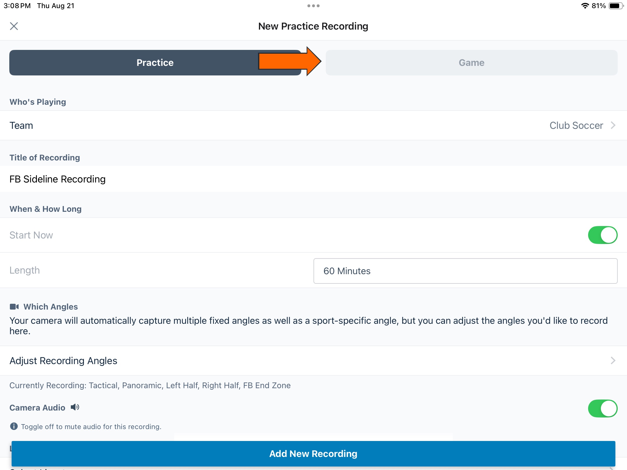Edit the FB Sideline Recording title
The image size is (627, 470).
pos(57,179)
